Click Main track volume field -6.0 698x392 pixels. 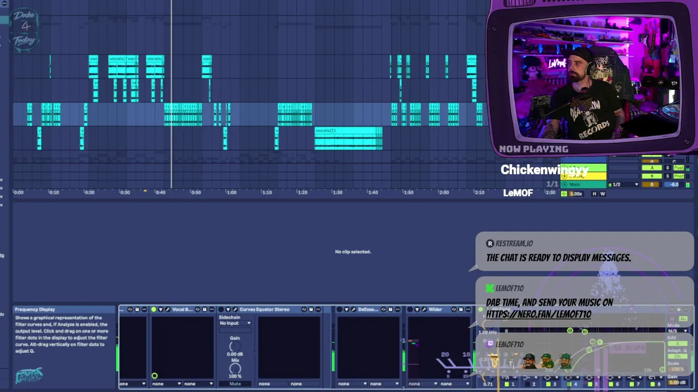pyautogui.click(x=675, y=185)
